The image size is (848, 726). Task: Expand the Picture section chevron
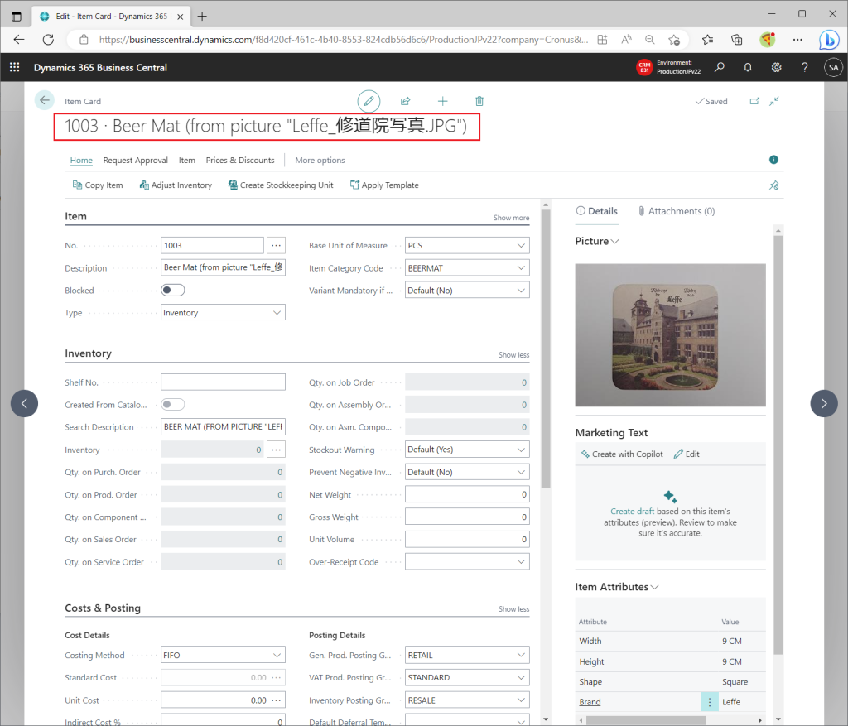tap(615, 242)
